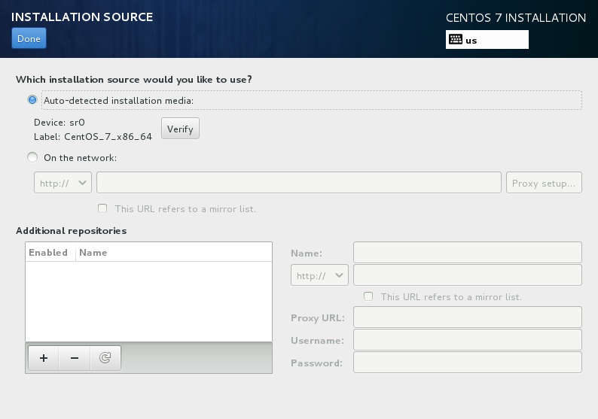598x419 pixels.
Task: Click the keyboard layout icon labeled us
Action: pyautogui.click(x=456, y=40)
